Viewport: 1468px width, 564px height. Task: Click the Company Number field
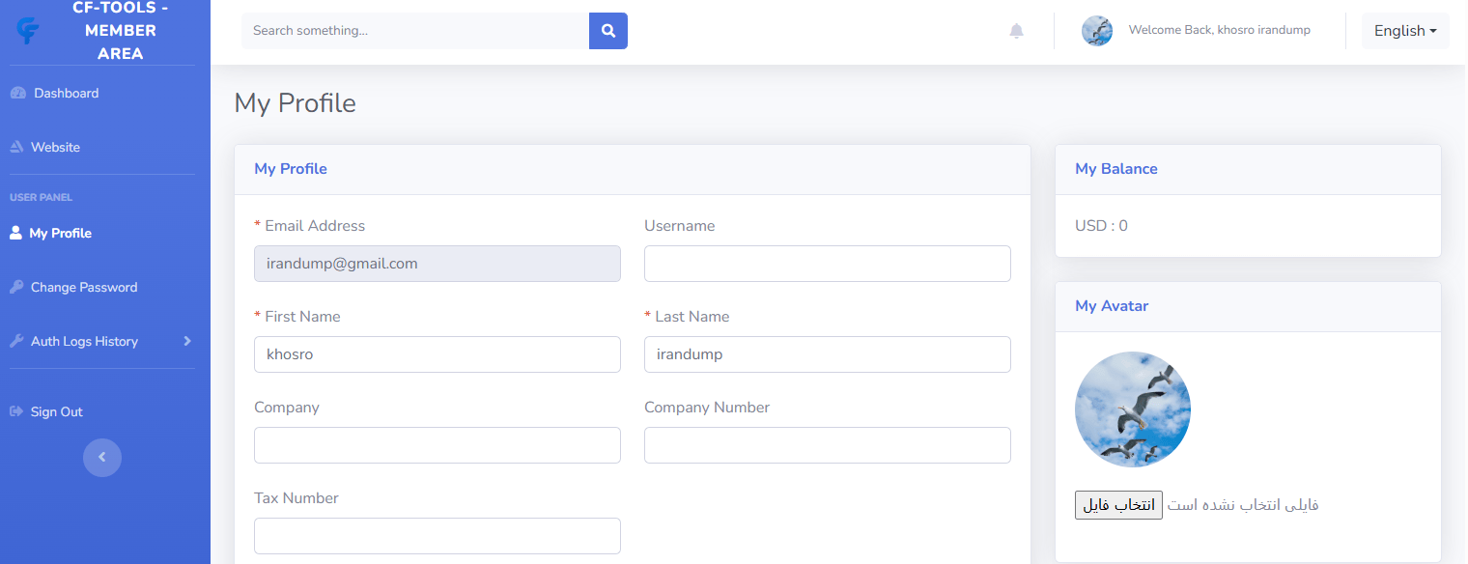point(827,445)
